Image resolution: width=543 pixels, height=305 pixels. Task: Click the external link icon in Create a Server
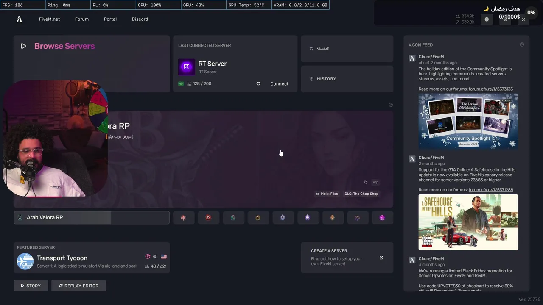click(381, 258)
